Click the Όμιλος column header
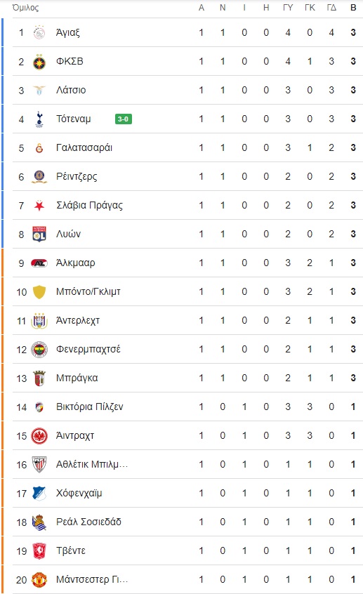Image resolution: width=363 pixels, height=594 pixels. 25,8
